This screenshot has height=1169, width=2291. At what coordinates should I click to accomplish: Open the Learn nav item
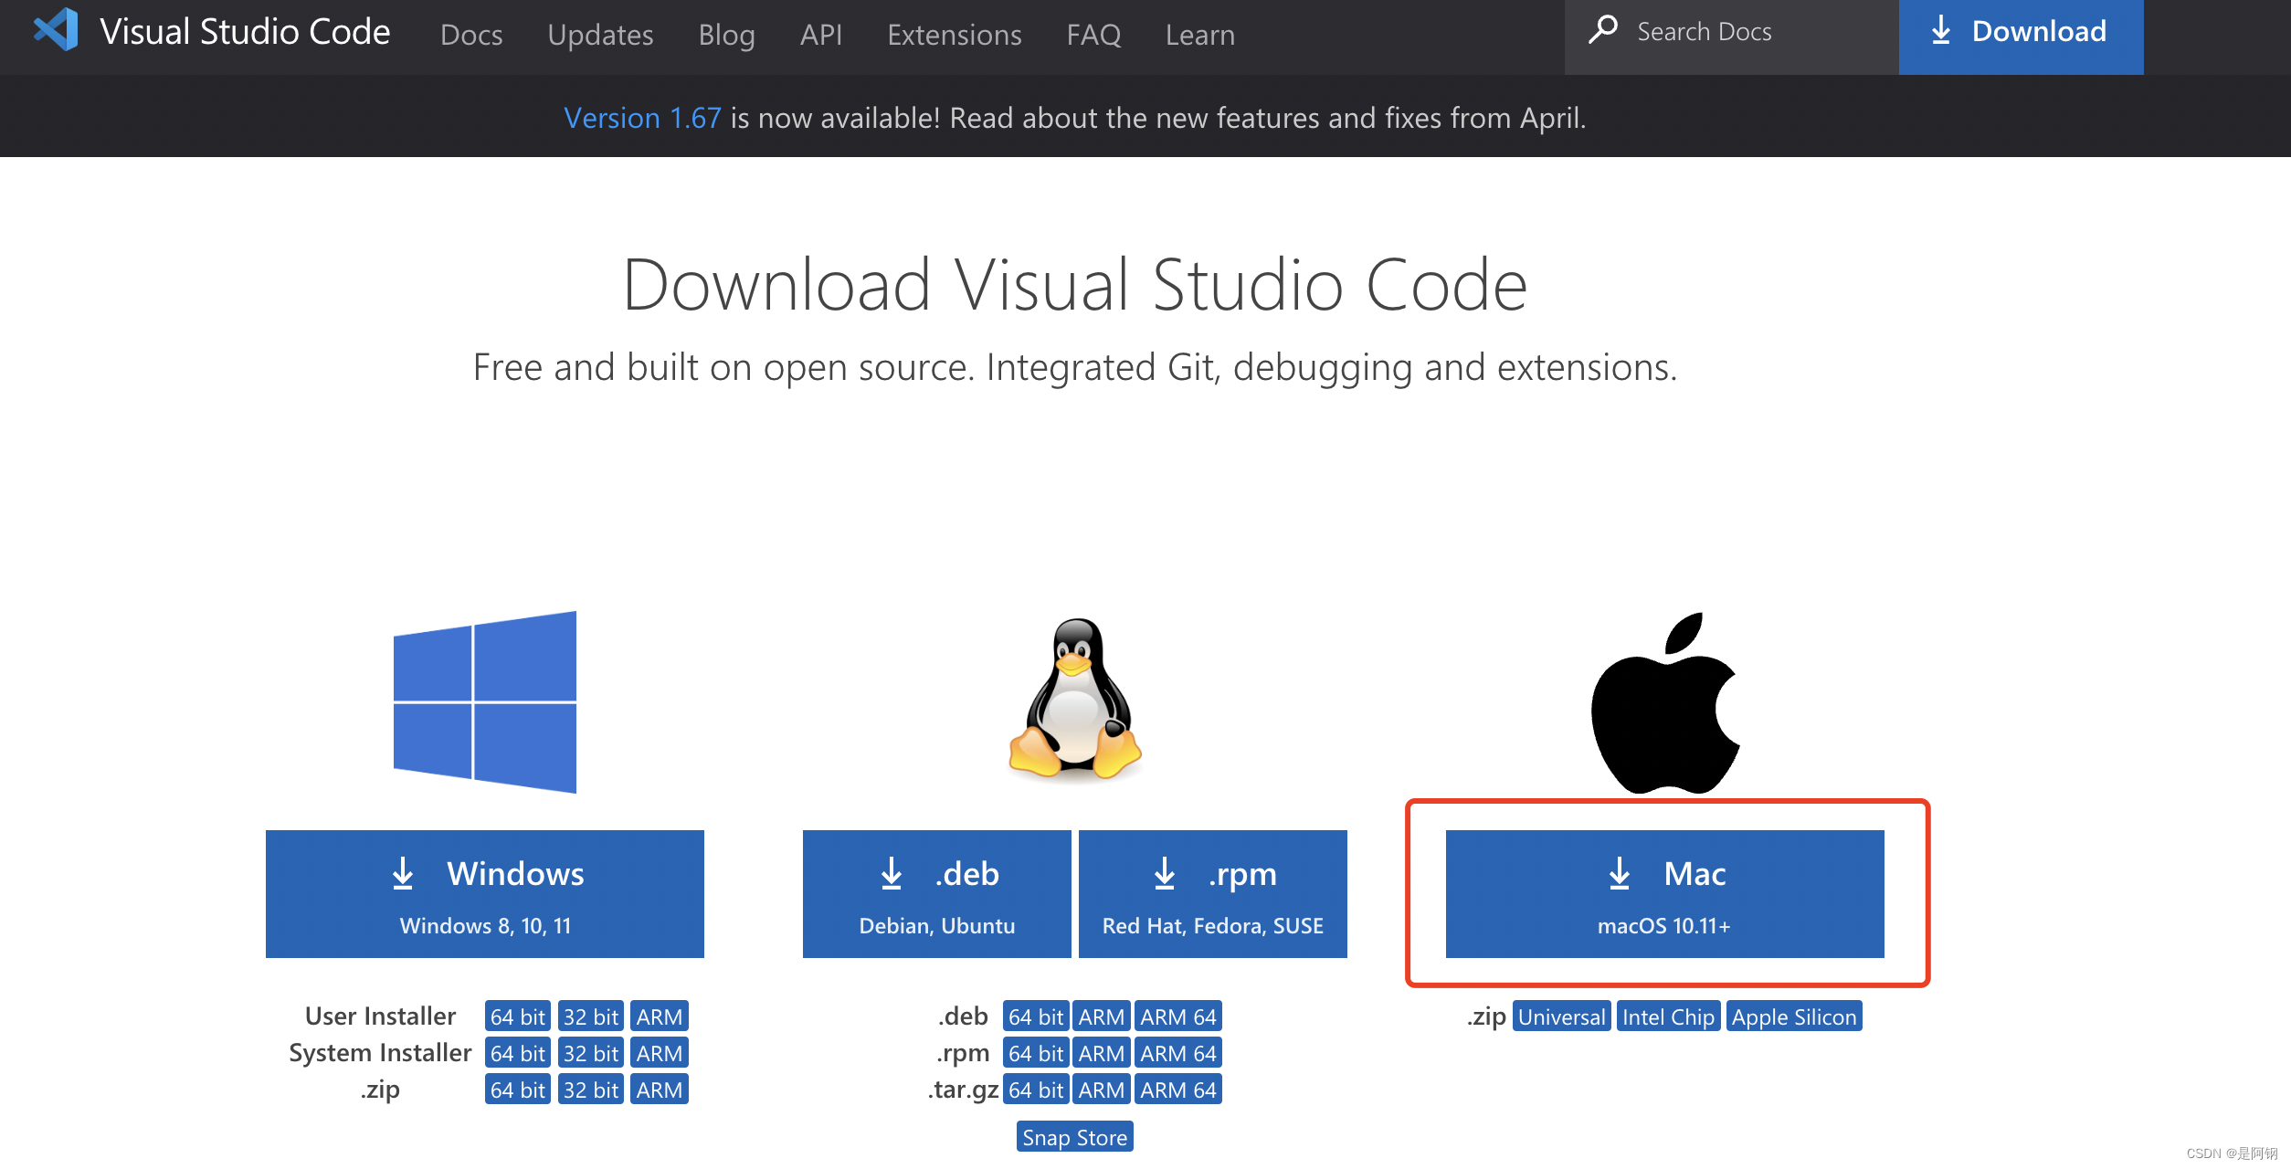coord(1200,35)
